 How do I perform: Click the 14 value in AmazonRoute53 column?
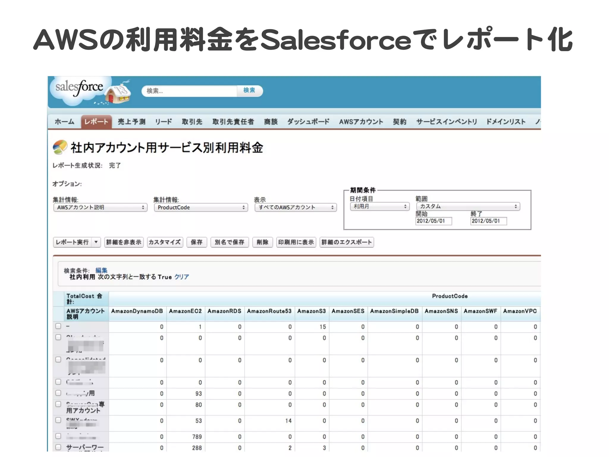tap(288, 421)
